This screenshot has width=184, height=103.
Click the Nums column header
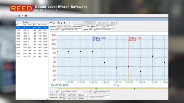pos(30,24)
